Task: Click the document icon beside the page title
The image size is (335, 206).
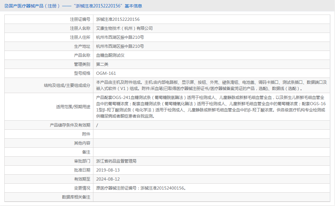Action: [6, 6]
